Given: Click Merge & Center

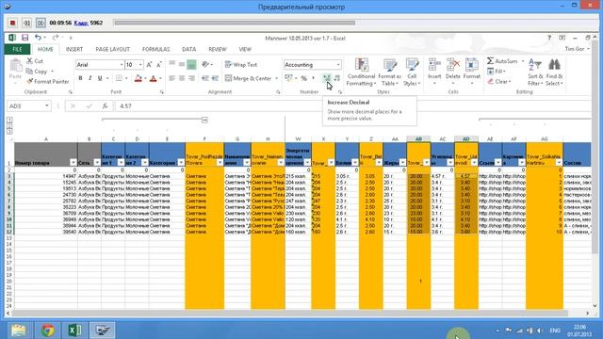Looking at the screenshot, I should click(x=249, y=78).
